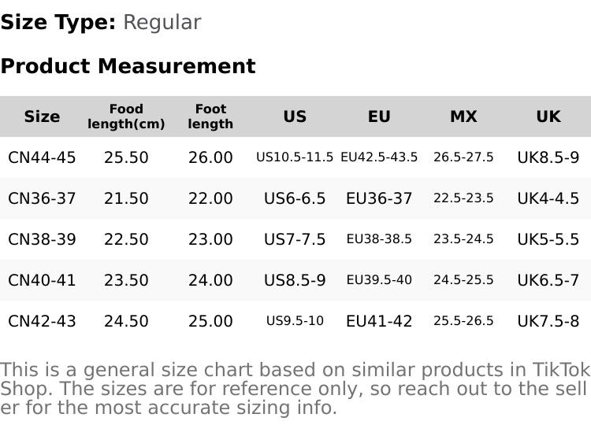Click the MX 26.5-27.5 cell
Image resolution: width=591 pixels, height=436 pixels.
coord(463,157)
